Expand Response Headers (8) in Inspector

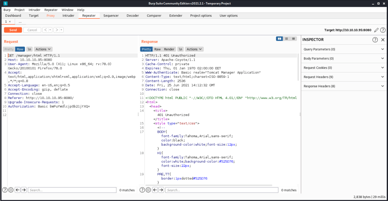pos(343,86)
